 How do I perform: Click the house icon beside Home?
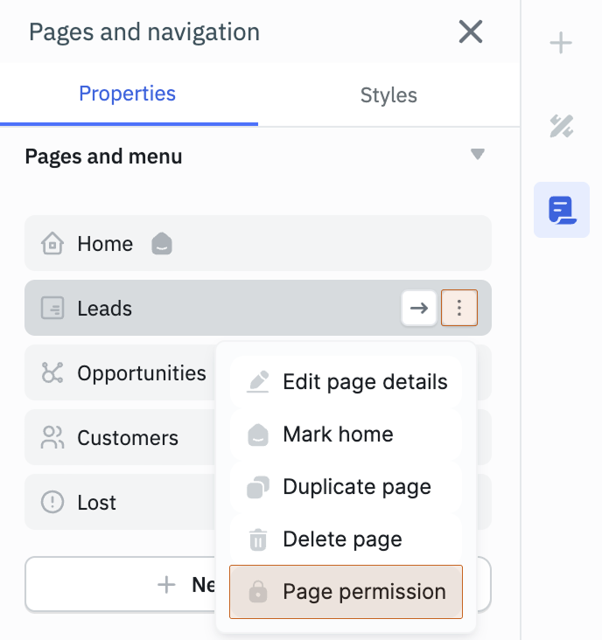pos(52,243)
